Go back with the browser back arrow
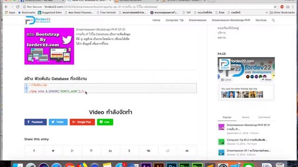 (6, 7)
